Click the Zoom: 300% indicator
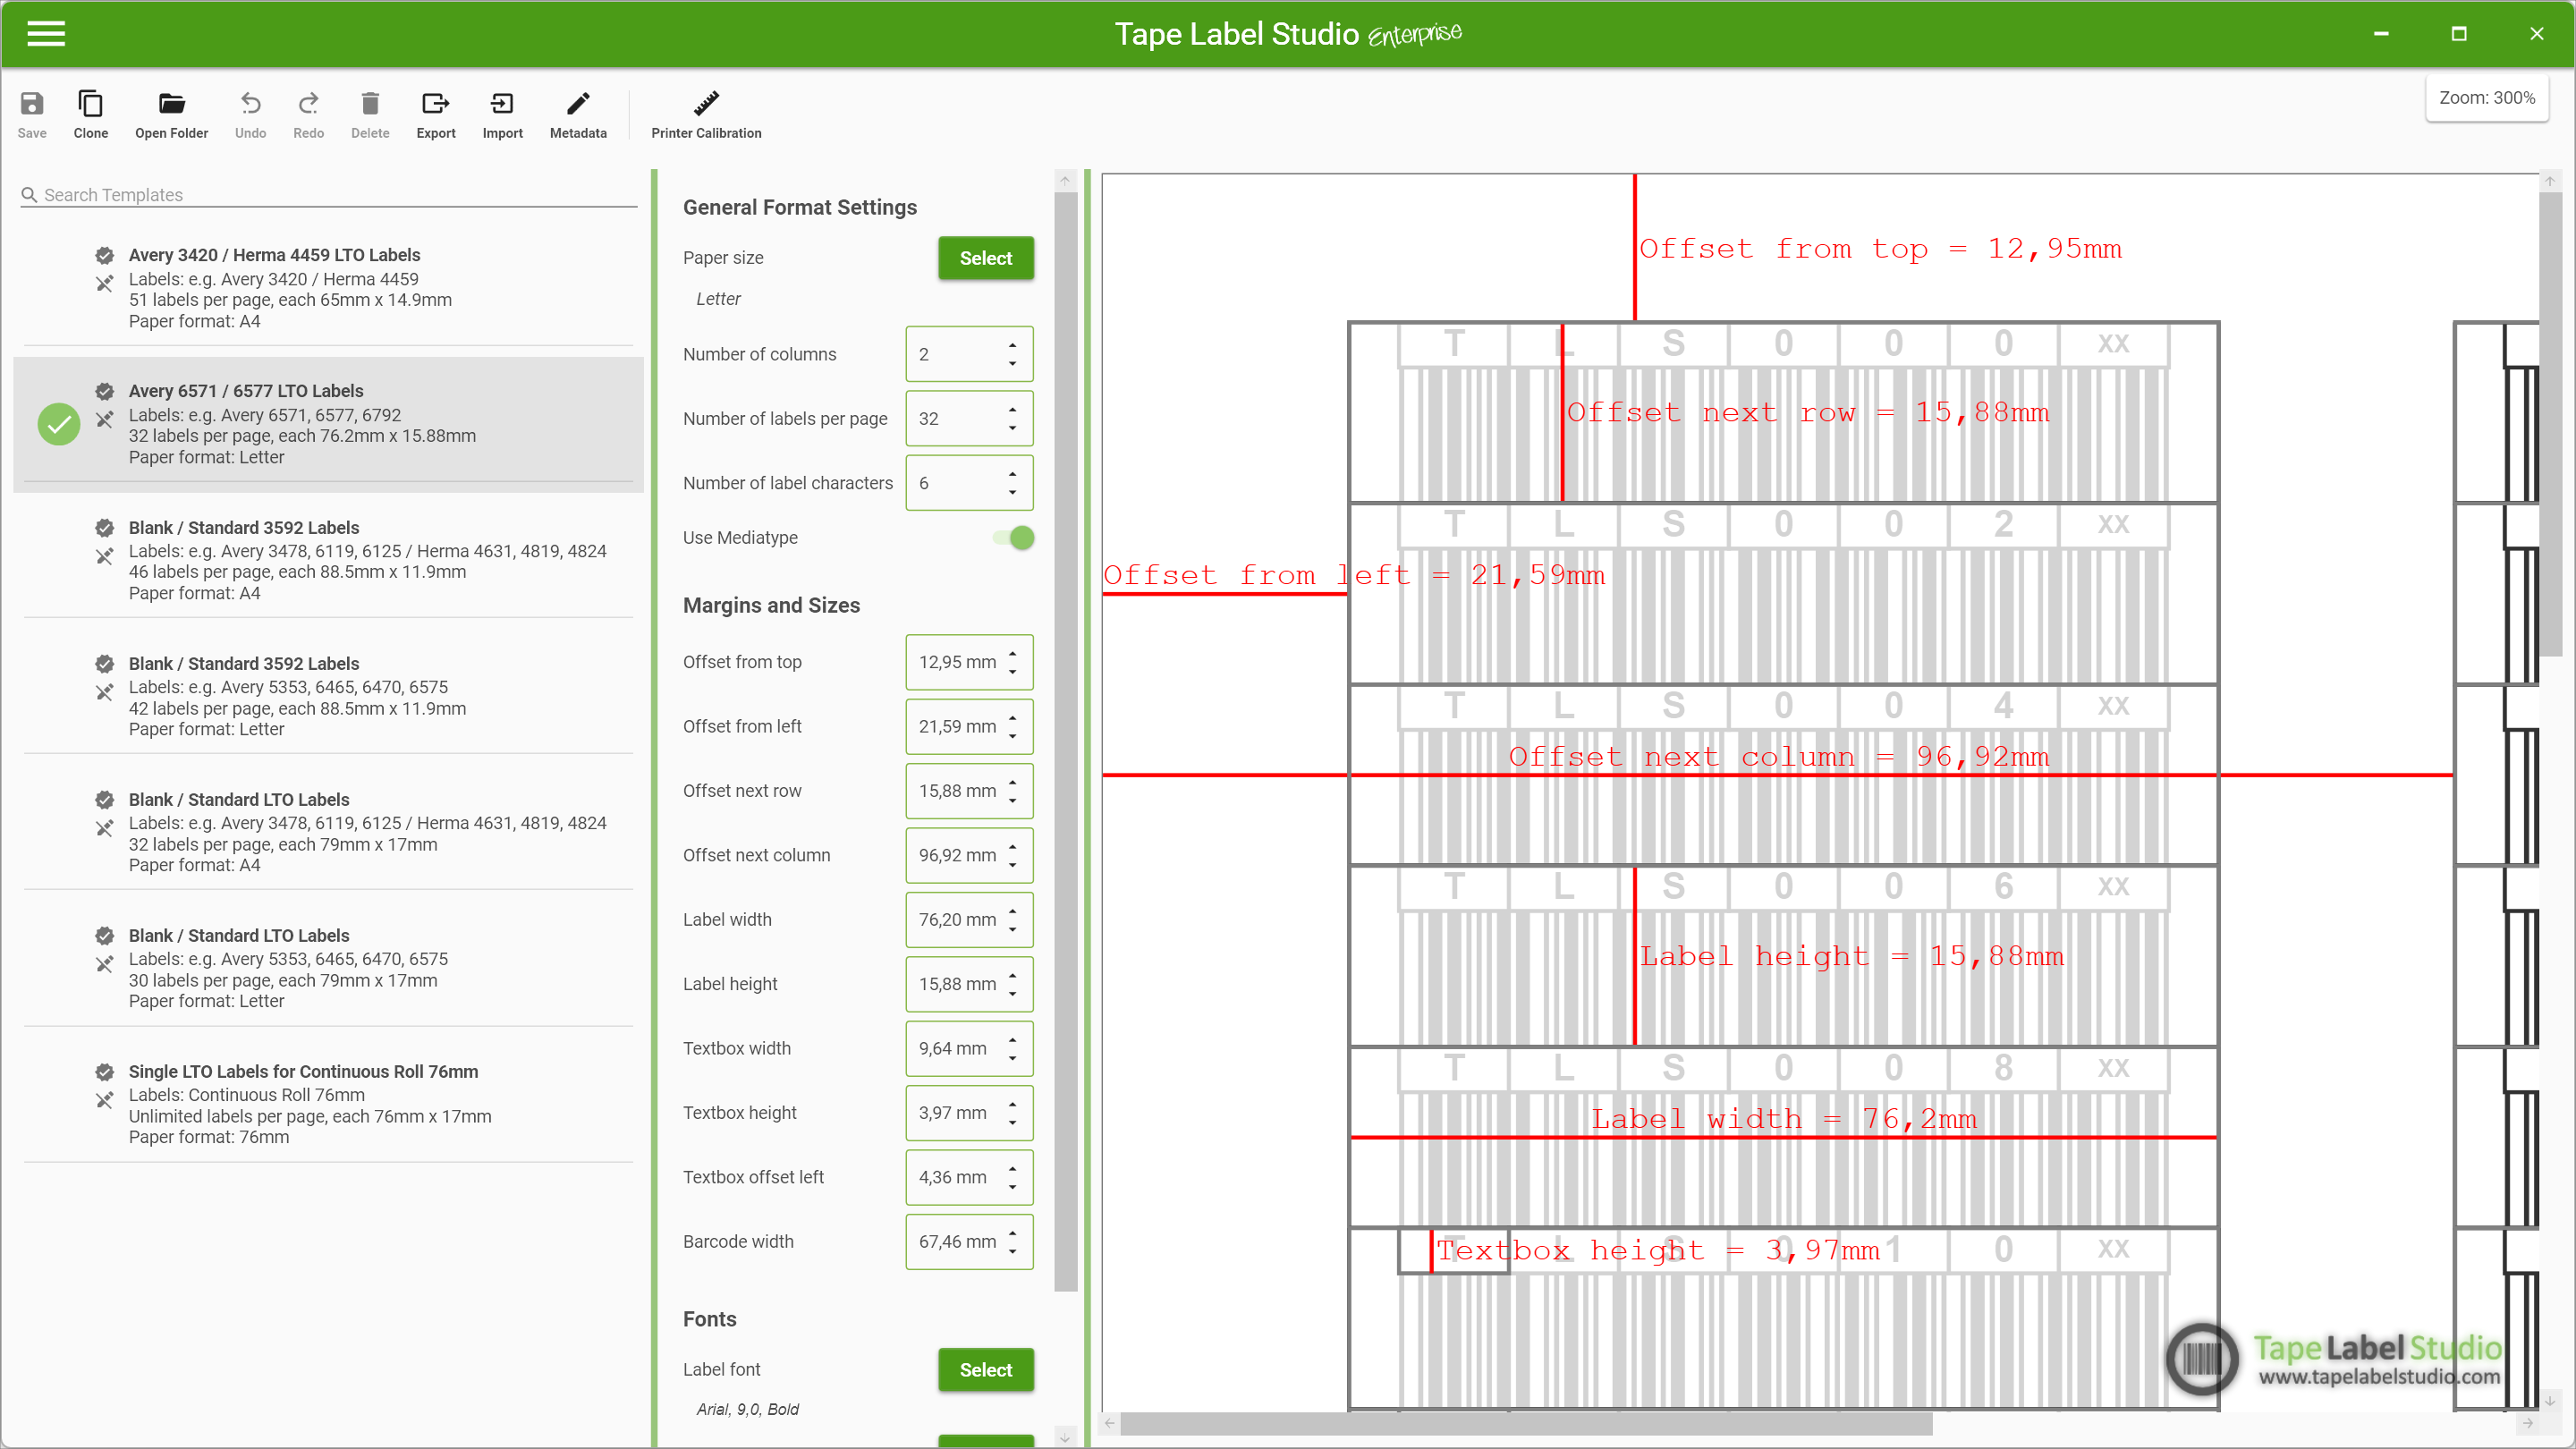The width and height of the screenshot is (2576, 1449). tap(2486, 98)
